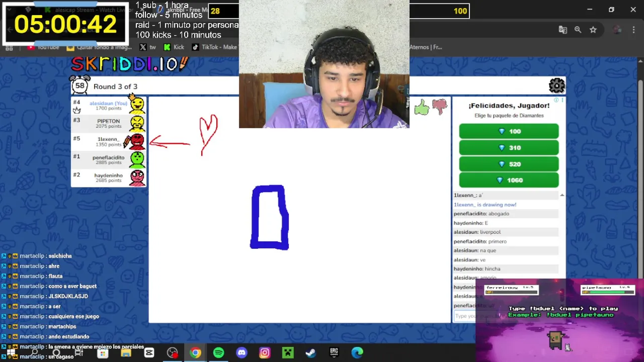Screen dimensions: 644x362
Task: Open Spotify from the taskbar
Action: point(218,352)
